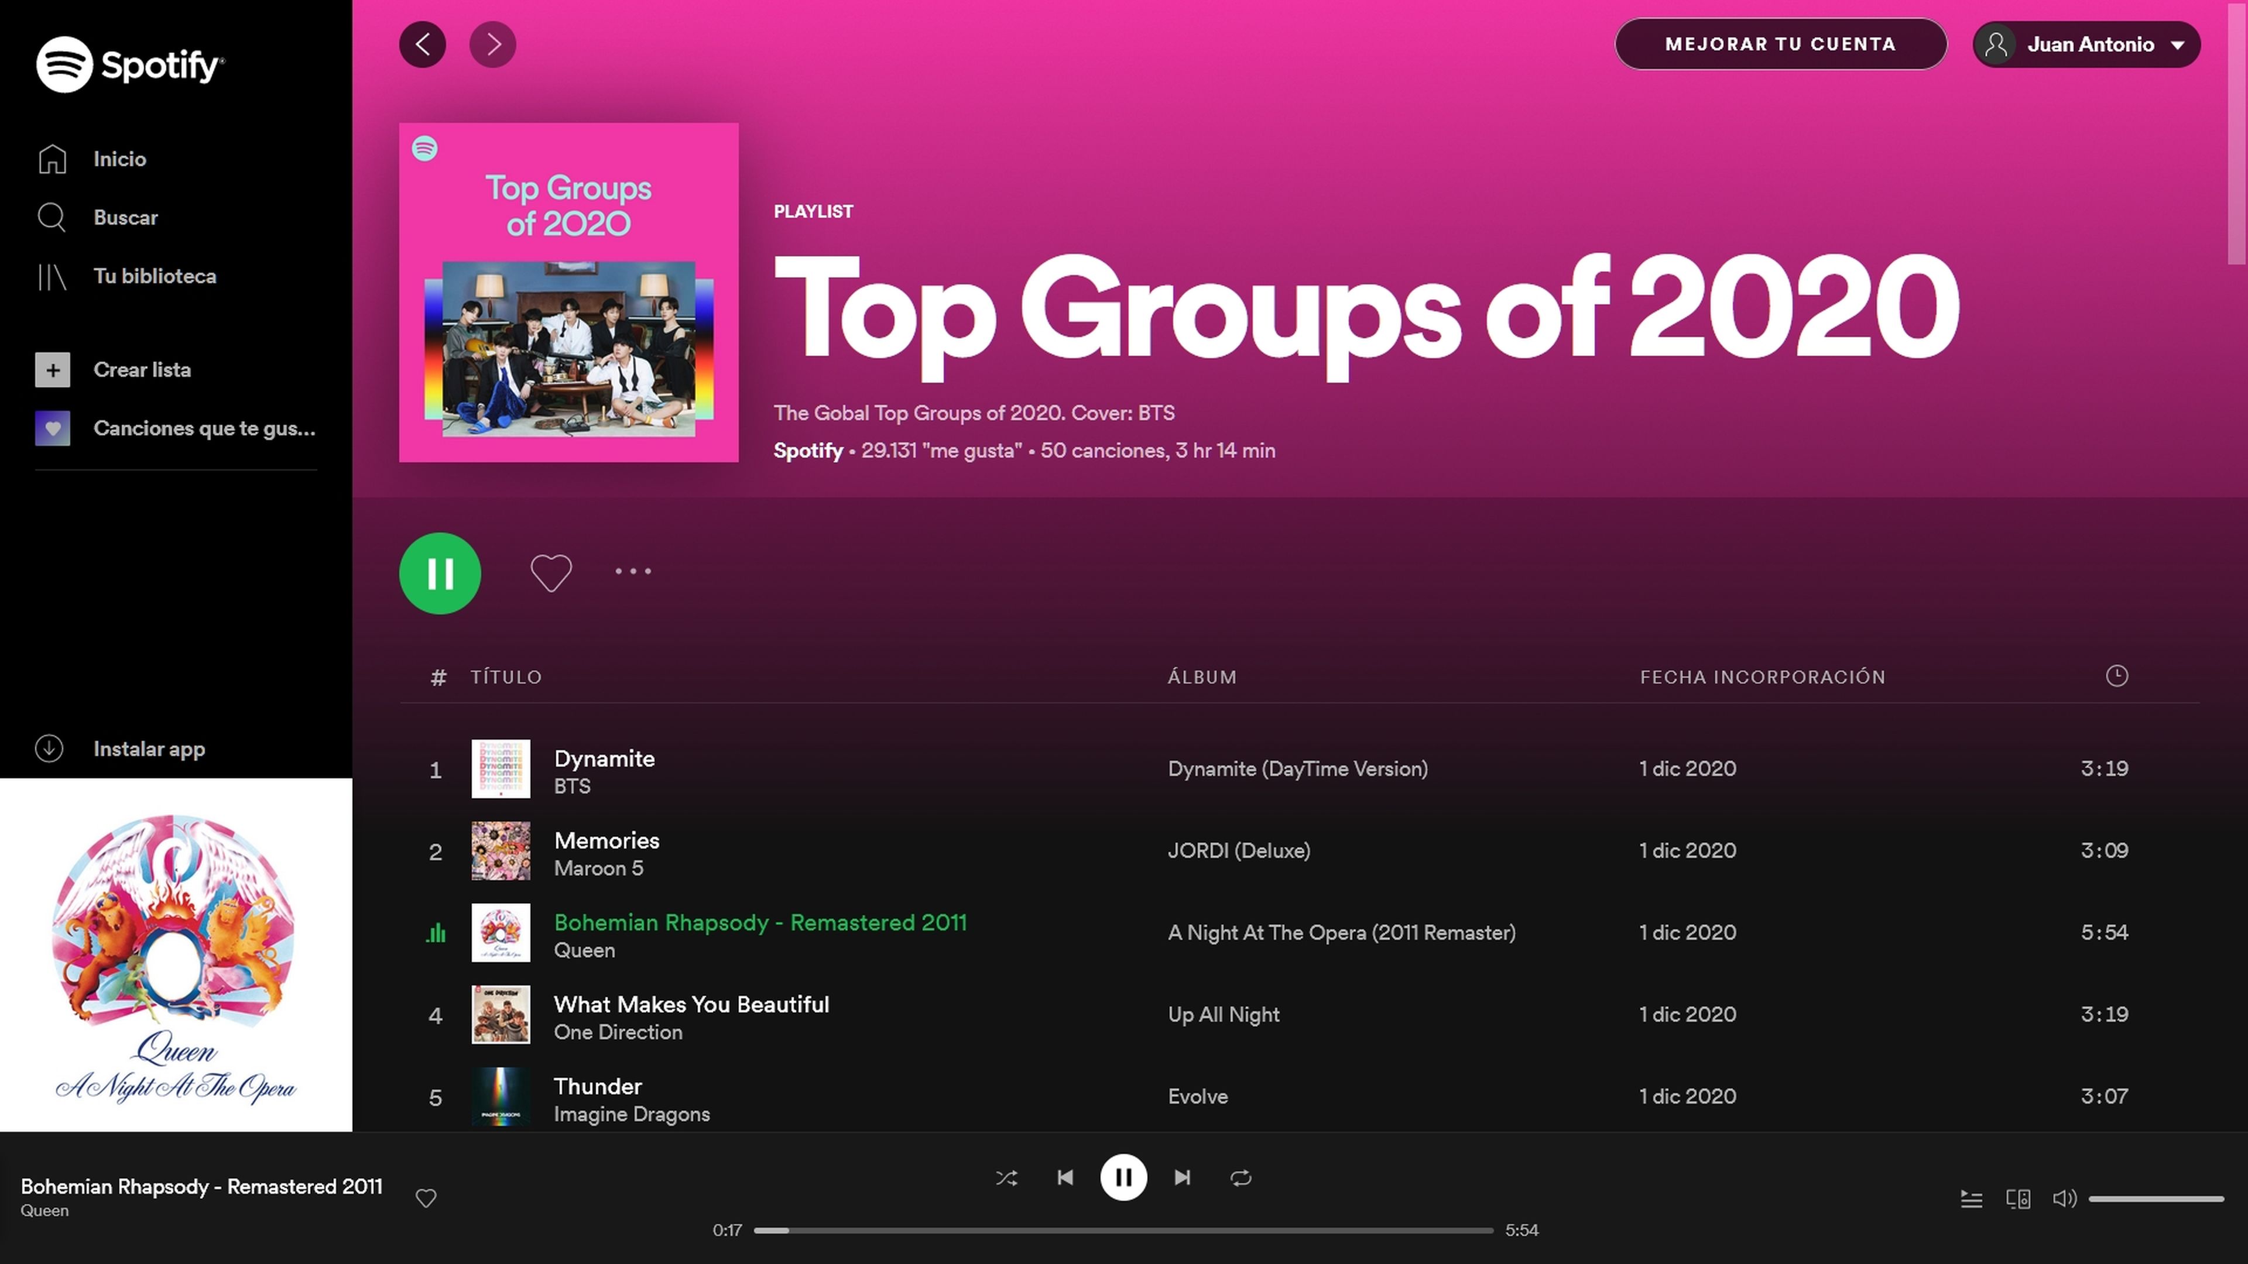Select the Thunder track title
Viewport: 2248px width, 1264px height.
pyautogui.click(x=598, y=1086)
